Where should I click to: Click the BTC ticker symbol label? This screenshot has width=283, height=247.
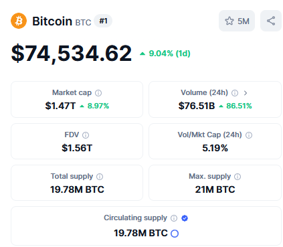coord(83,23)
